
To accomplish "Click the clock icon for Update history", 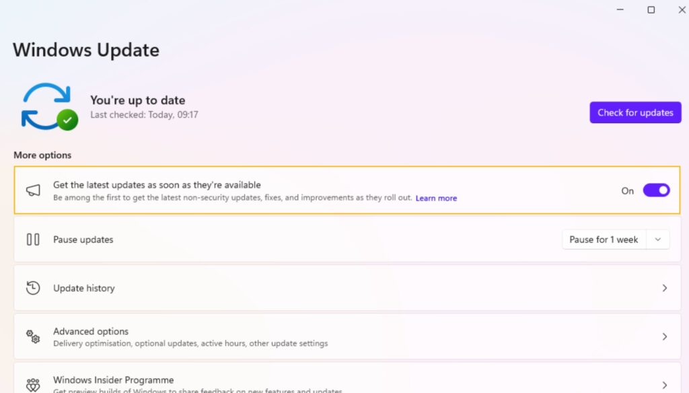I will [33, 288].
